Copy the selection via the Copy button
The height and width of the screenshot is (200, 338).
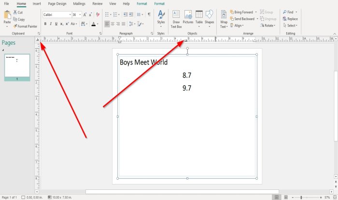tap(19, 19)
